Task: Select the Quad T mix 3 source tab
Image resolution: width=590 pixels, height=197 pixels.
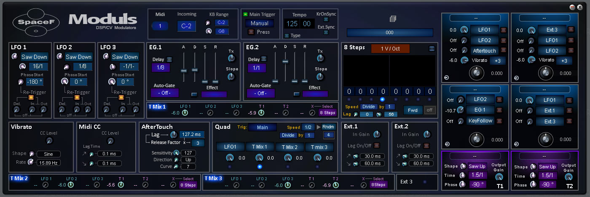Action: 319,147
